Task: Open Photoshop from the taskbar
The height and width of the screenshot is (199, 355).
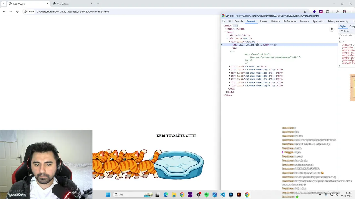Action: pyautogui.click(x=231, y=195)
